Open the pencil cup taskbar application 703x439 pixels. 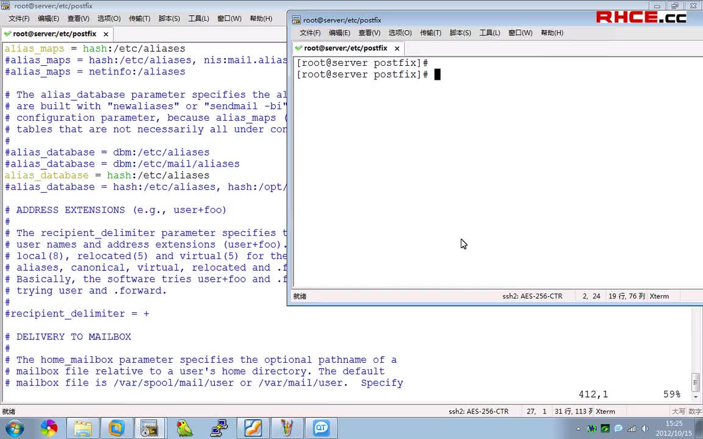287,429
